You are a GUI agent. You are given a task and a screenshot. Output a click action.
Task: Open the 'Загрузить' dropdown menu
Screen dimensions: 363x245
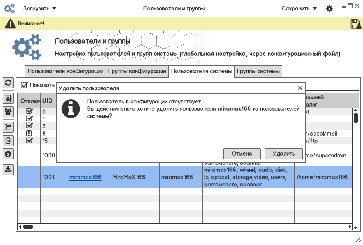(x=40, y=9)
